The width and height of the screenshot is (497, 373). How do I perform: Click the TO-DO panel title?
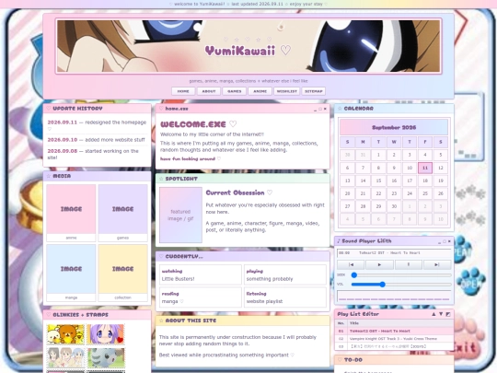coord(353,360)
